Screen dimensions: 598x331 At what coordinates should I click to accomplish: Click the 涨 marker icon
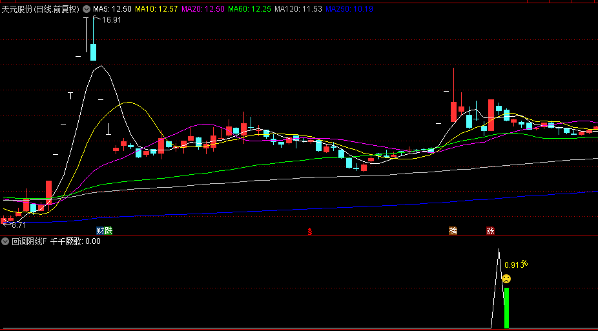[x=490, y=230]
